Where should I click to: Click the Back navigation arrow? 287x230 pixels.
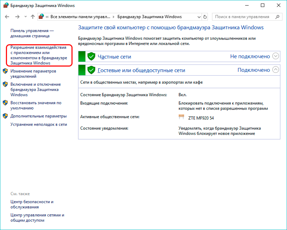point(7,17)
